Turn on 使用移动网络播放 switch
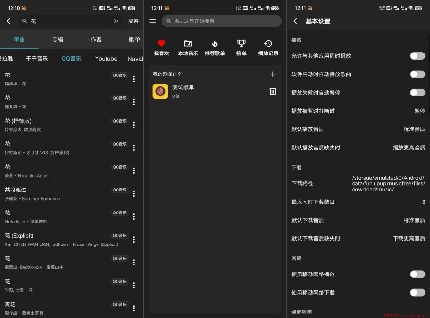The width and height of the screenshot is (430, 318). point(417,274)
